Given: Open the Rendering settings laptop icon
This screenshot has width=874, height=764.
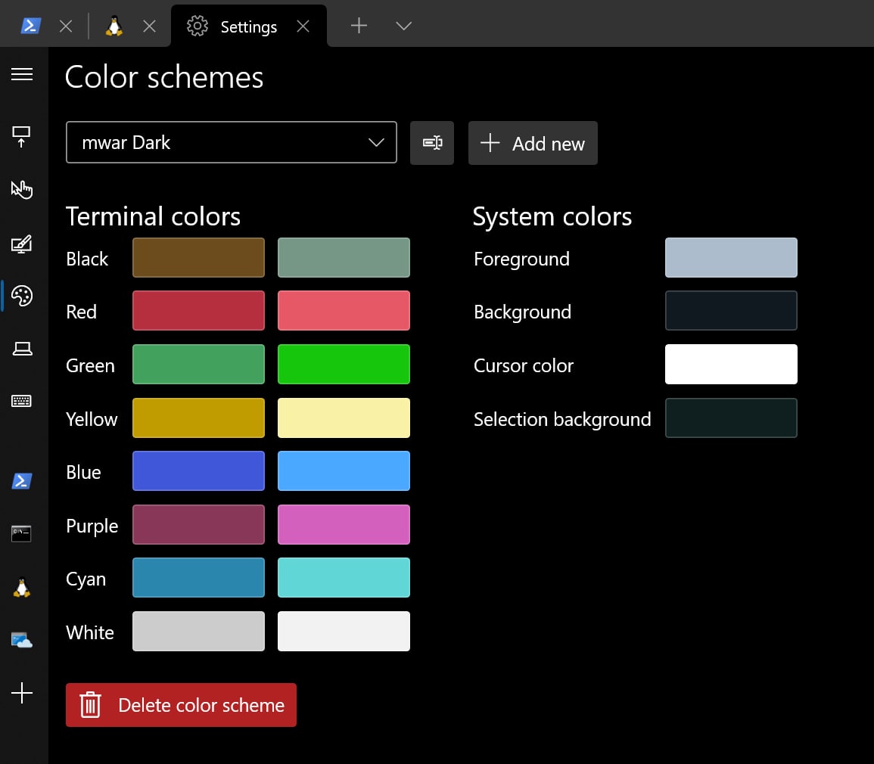Looking at the screenshot, I should click(22, 349).
